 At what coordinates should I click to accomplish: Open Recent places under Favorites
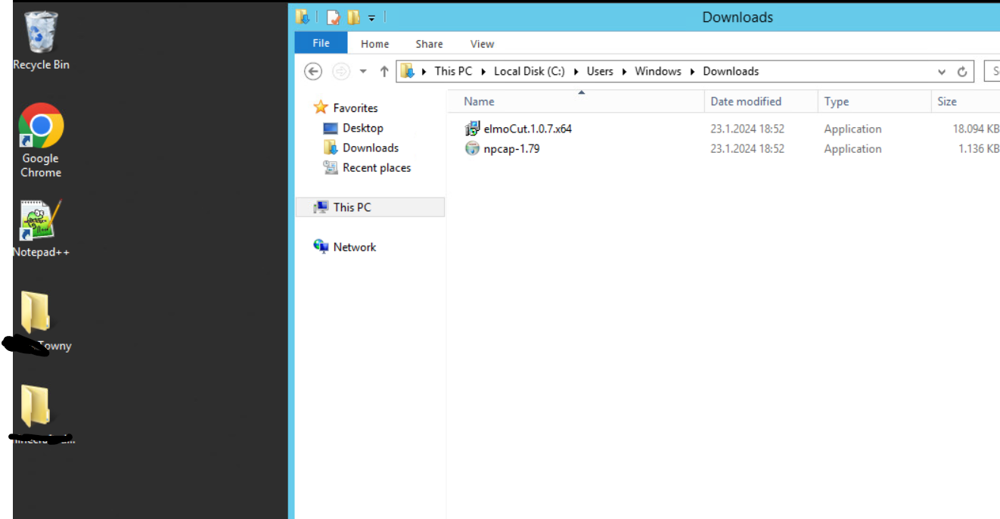pos(377,168)
